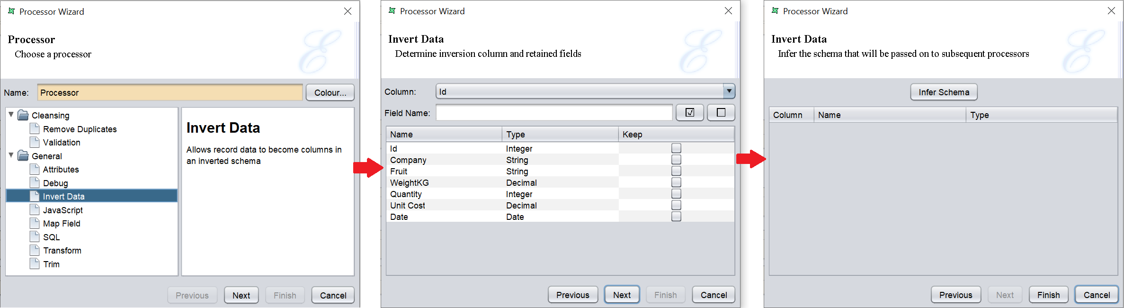This screenshot has height=308, width=1124.
Task: Open the Column dropdown showing Id
Action: pyautogui.click(x=729, y=91)
